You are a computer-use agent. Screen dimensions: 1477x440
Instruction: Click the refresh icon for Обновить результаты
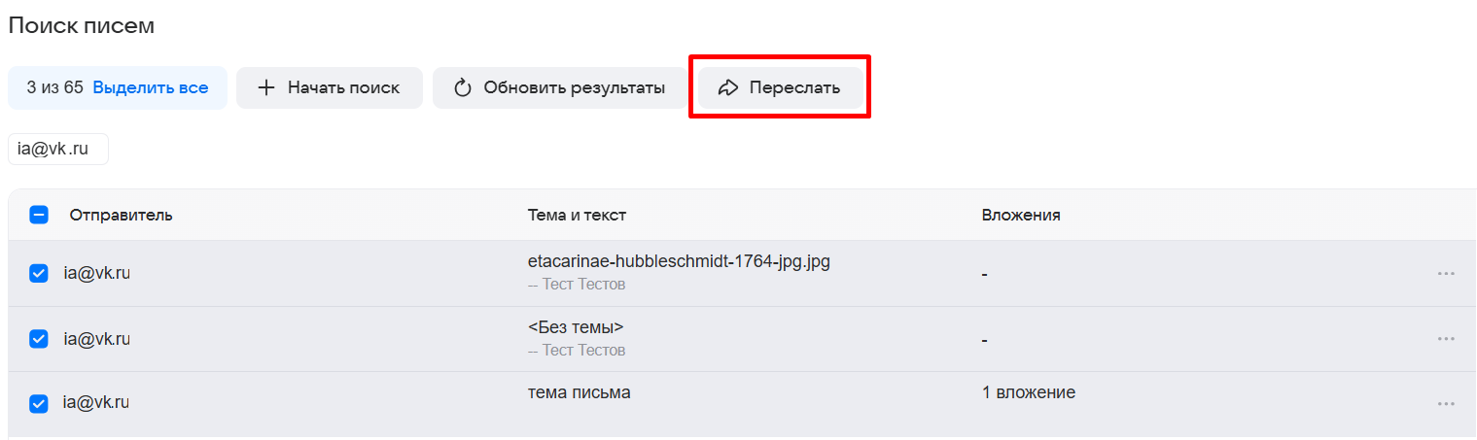[x=463, y=87]
